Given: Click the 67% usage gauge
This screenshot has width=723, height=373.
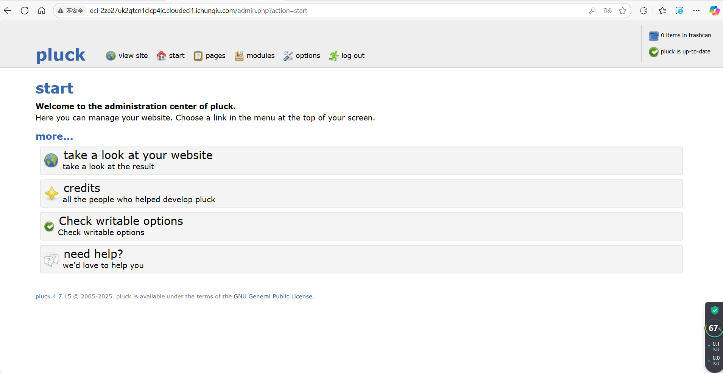Looking at the screenshot, I should 714,328.
